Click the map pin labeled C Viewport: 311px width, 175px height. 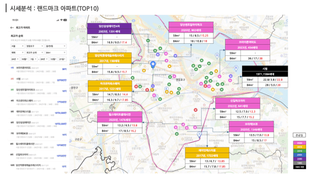[156, 97]
